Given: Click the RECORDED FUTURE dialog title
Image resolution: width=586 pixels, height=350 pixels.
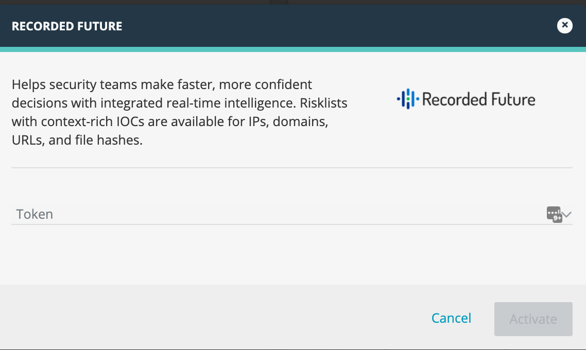Looking at the screenshot, I should tap(67, 26).
